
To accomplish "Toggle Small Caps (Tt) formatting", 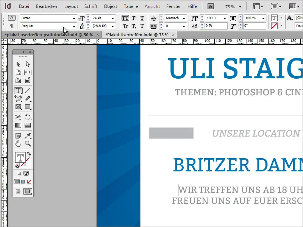I will pos(125,26).
